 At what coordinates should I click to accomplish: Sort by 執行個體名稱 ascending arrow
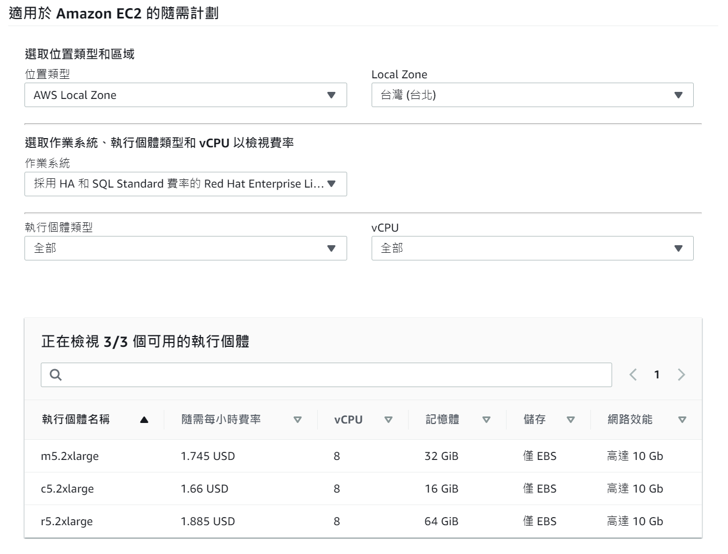point(144,420)
